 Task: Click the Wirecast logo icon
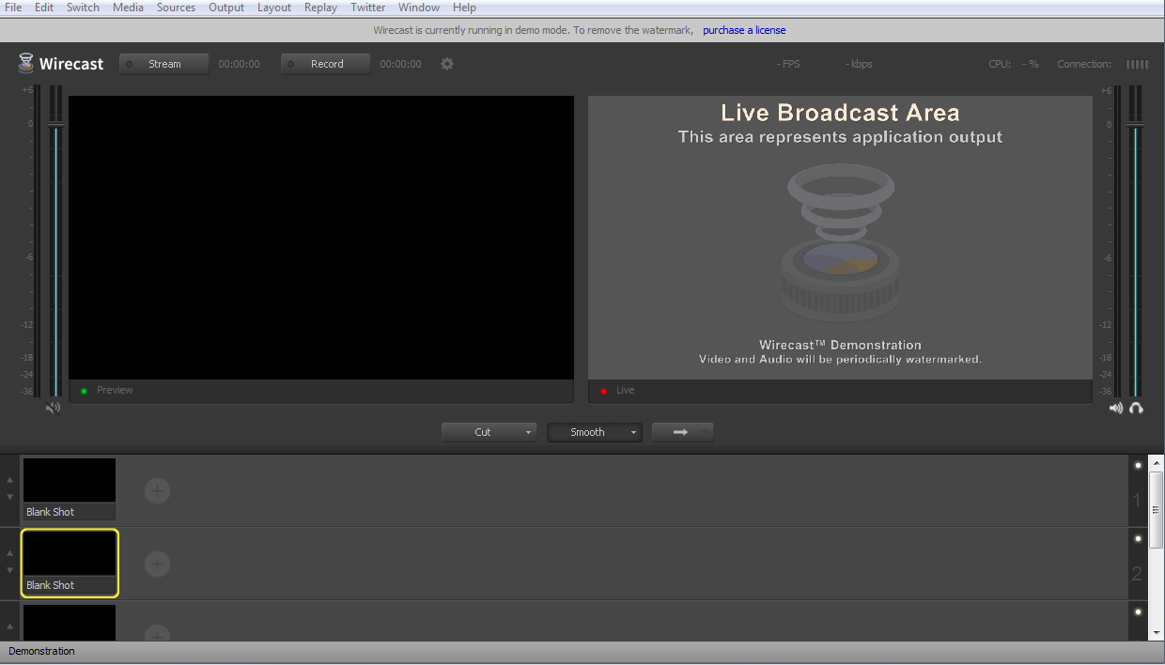coord(25,63)
